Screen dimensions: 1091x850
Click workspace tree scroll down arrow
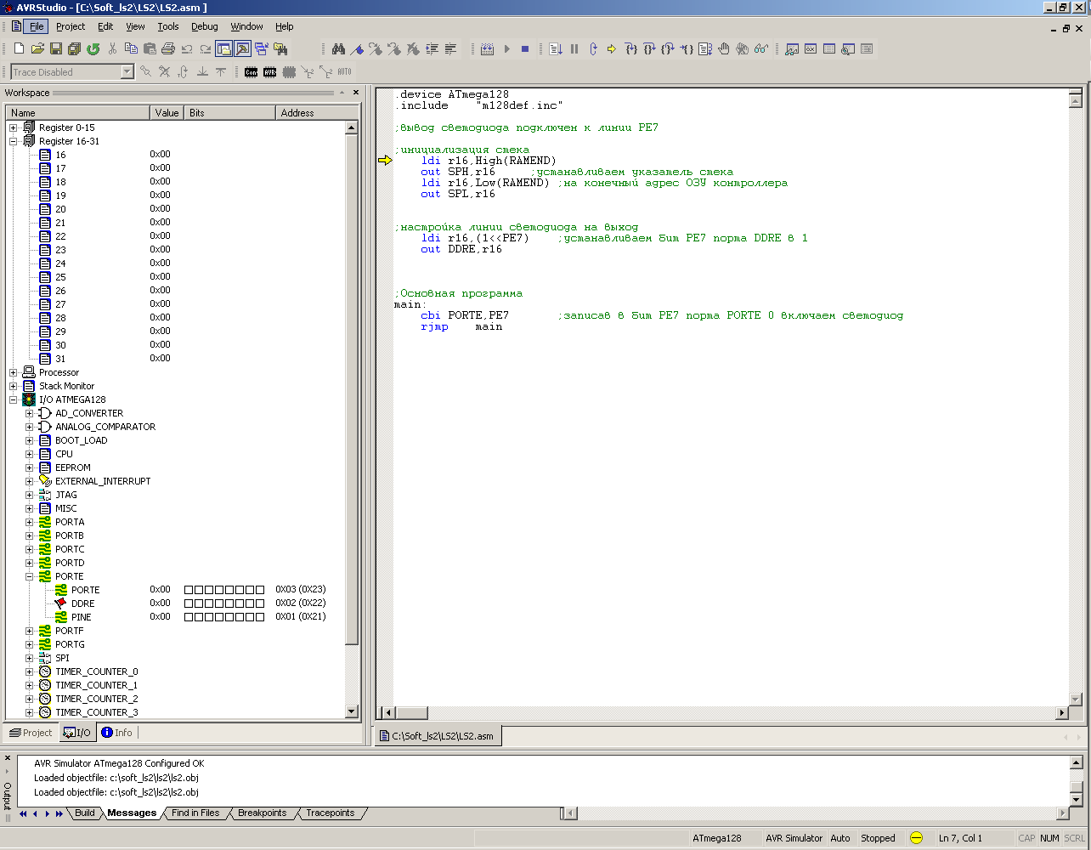pyautogui.click(x=352, y=711)
